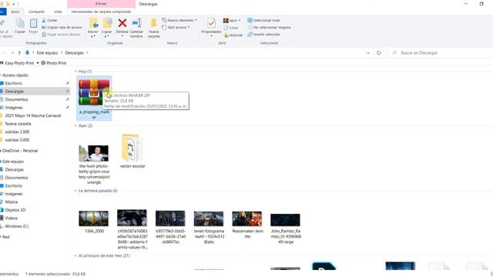
Task: Open Imágenes under Acceso rápido
Action: [x=14, y=108]
